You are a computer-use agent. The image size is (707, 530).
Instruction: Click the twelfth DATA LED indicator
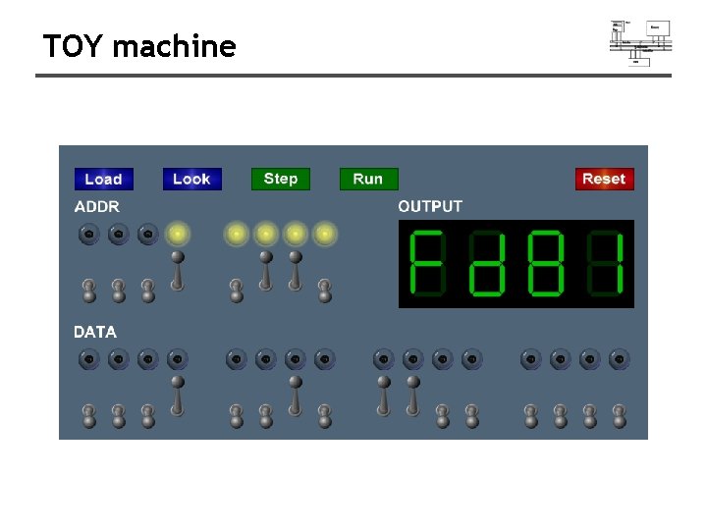[472, 359]
